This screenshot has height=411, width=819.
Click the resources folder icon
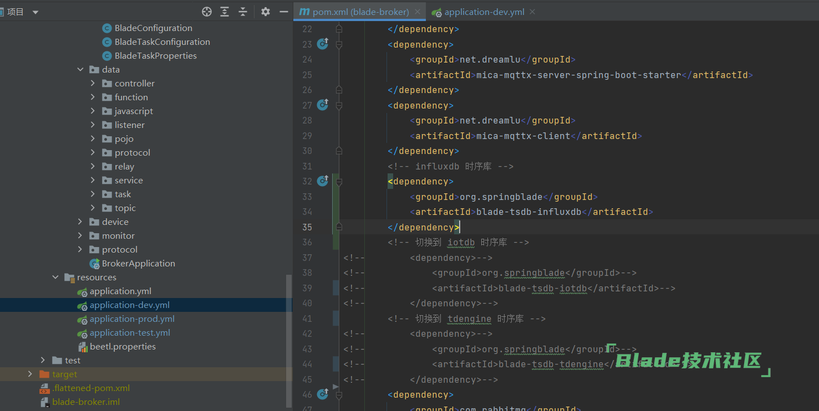point(69,278)
